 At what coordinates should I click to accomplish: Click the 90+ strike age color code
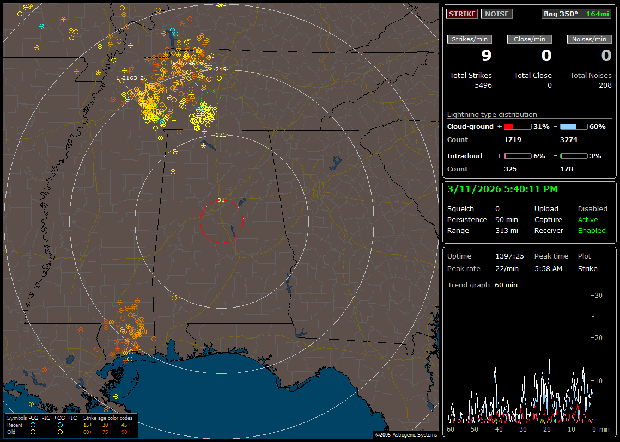pos(125,432)
